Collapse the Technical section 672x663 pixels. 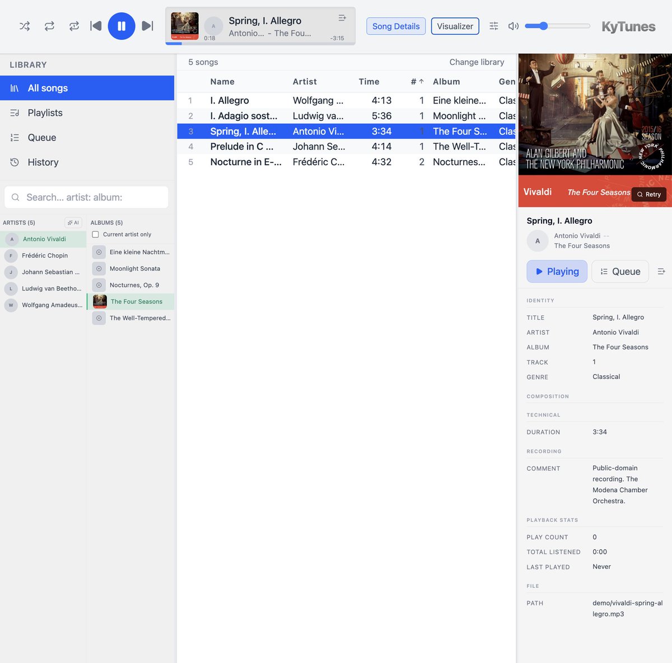coord(543,415)
